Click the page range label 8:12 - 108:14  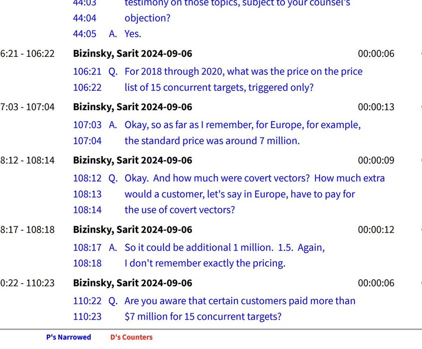[x=27, y=160]
